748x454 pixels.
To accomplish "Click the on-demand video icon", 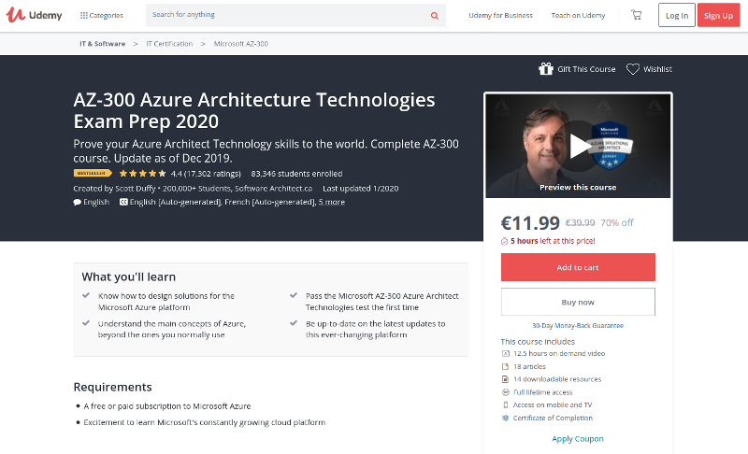I will (506, 353).
